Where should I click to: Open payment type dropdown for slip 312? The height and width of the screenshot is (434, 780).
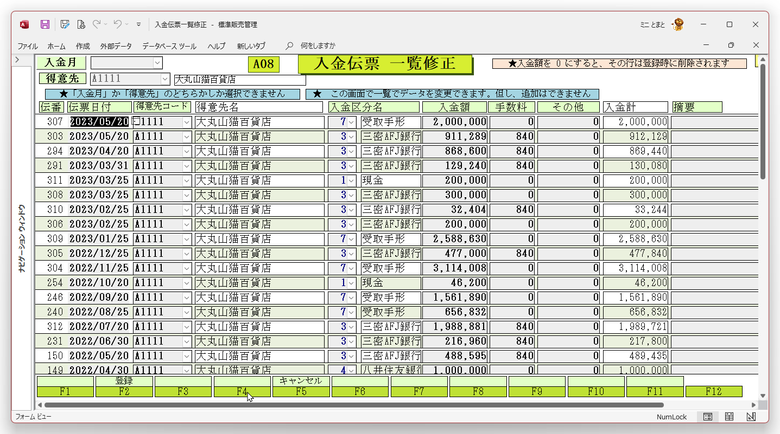coord(352,327)
